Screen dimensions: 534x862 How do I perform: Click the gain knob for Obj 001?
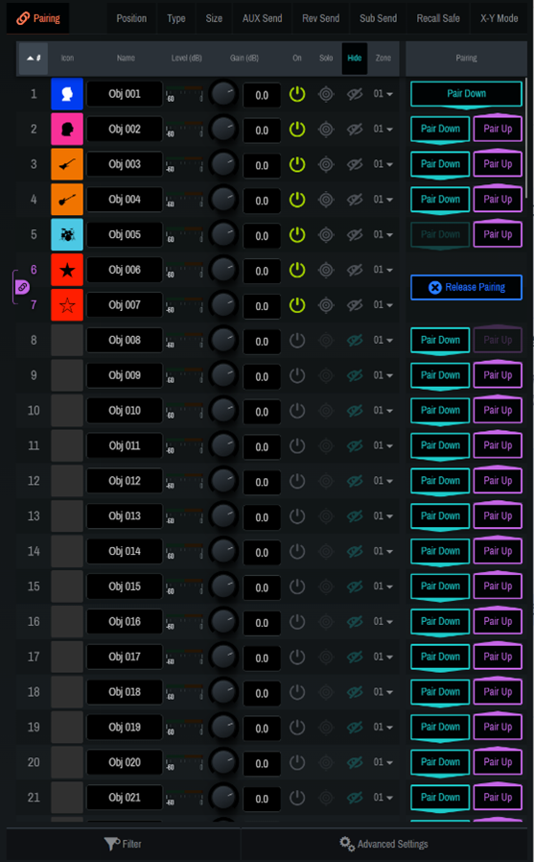(x=223, y=94)
